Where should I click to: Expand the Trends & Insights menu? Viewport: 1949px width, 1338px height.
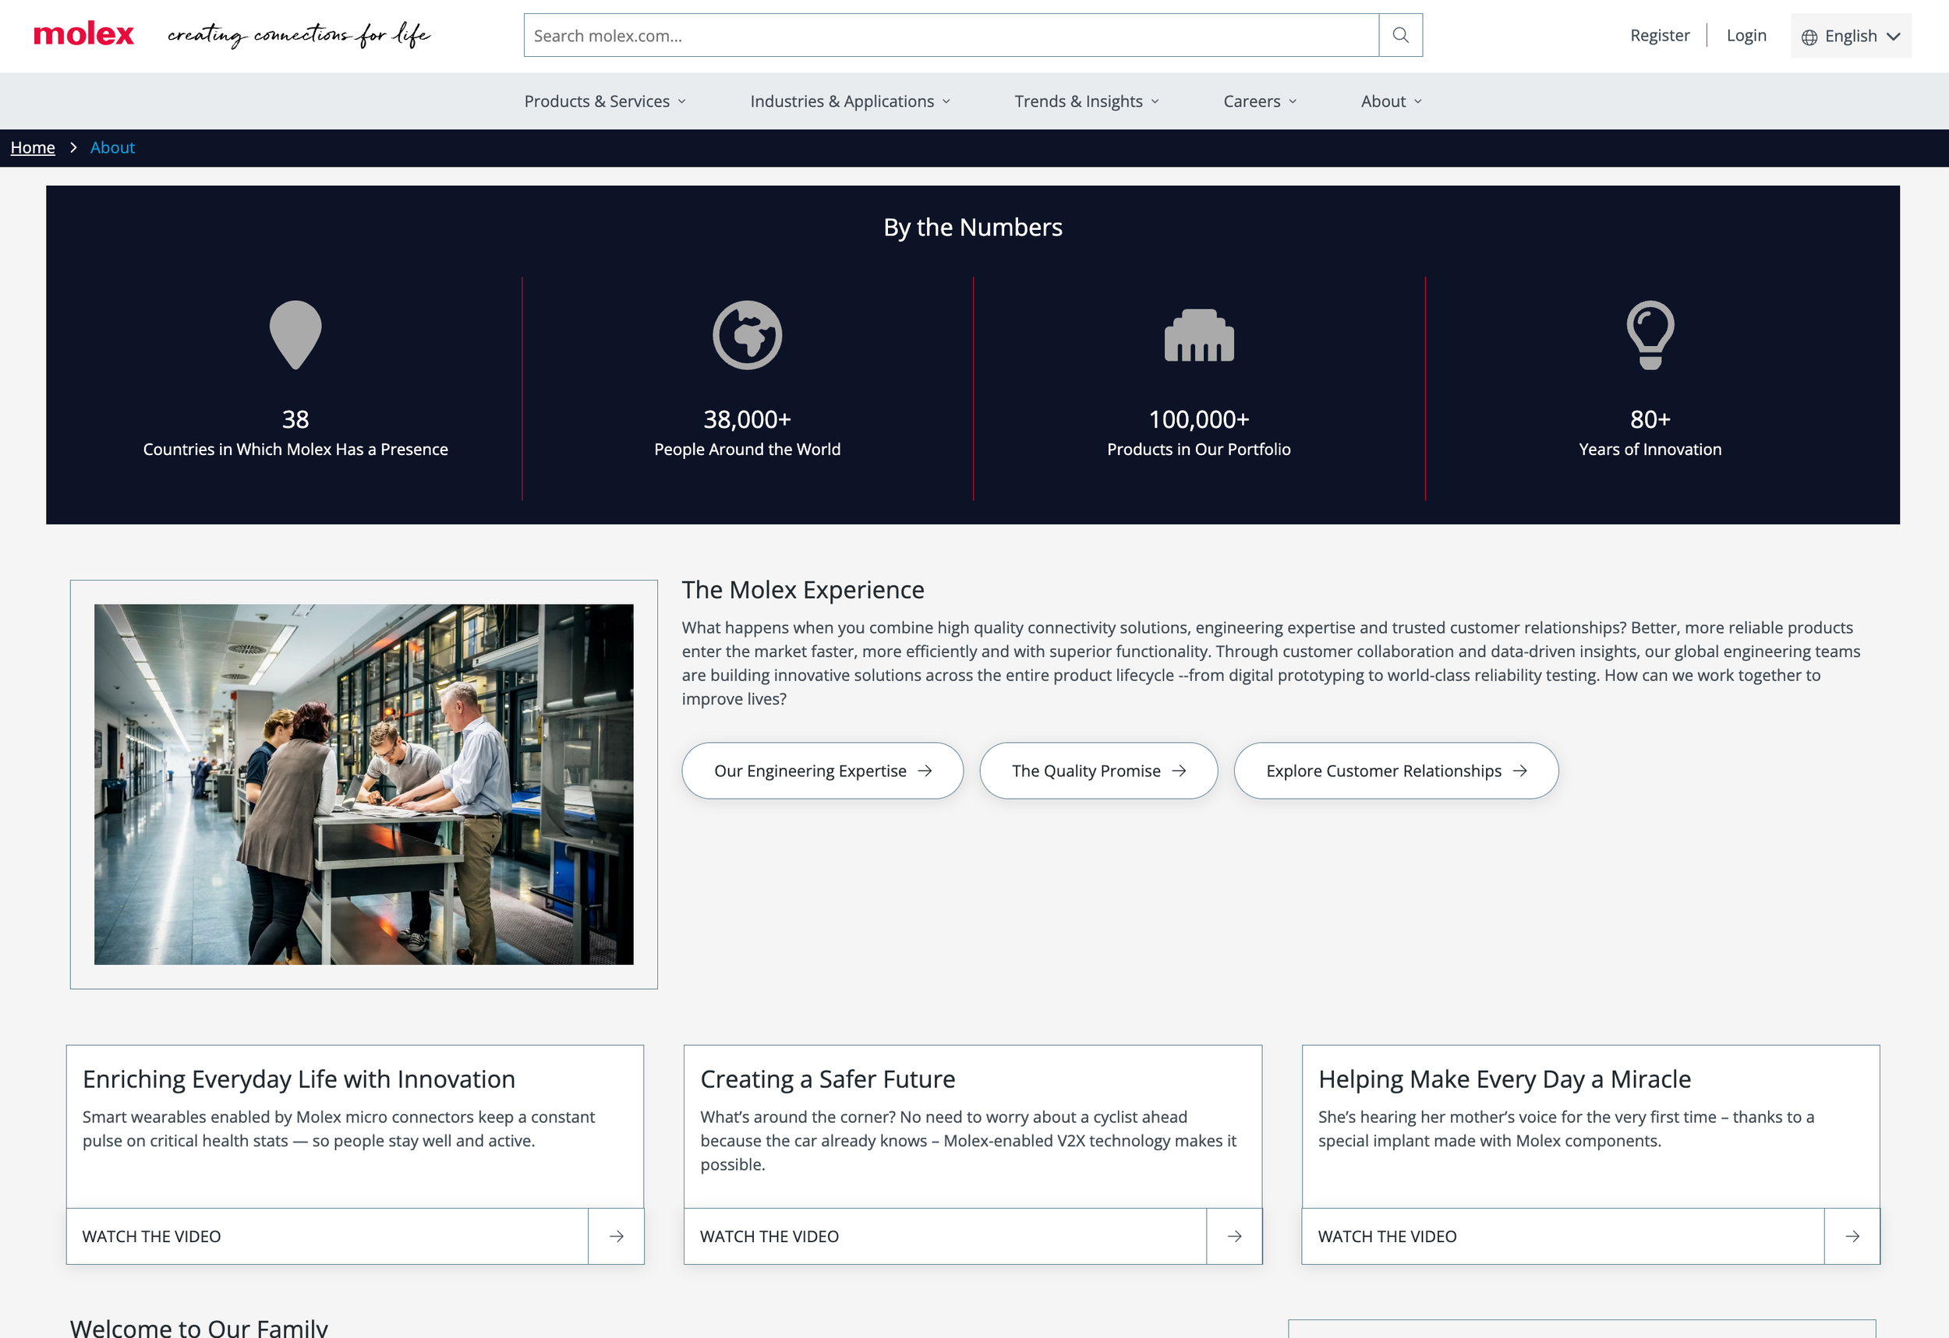1087,101
